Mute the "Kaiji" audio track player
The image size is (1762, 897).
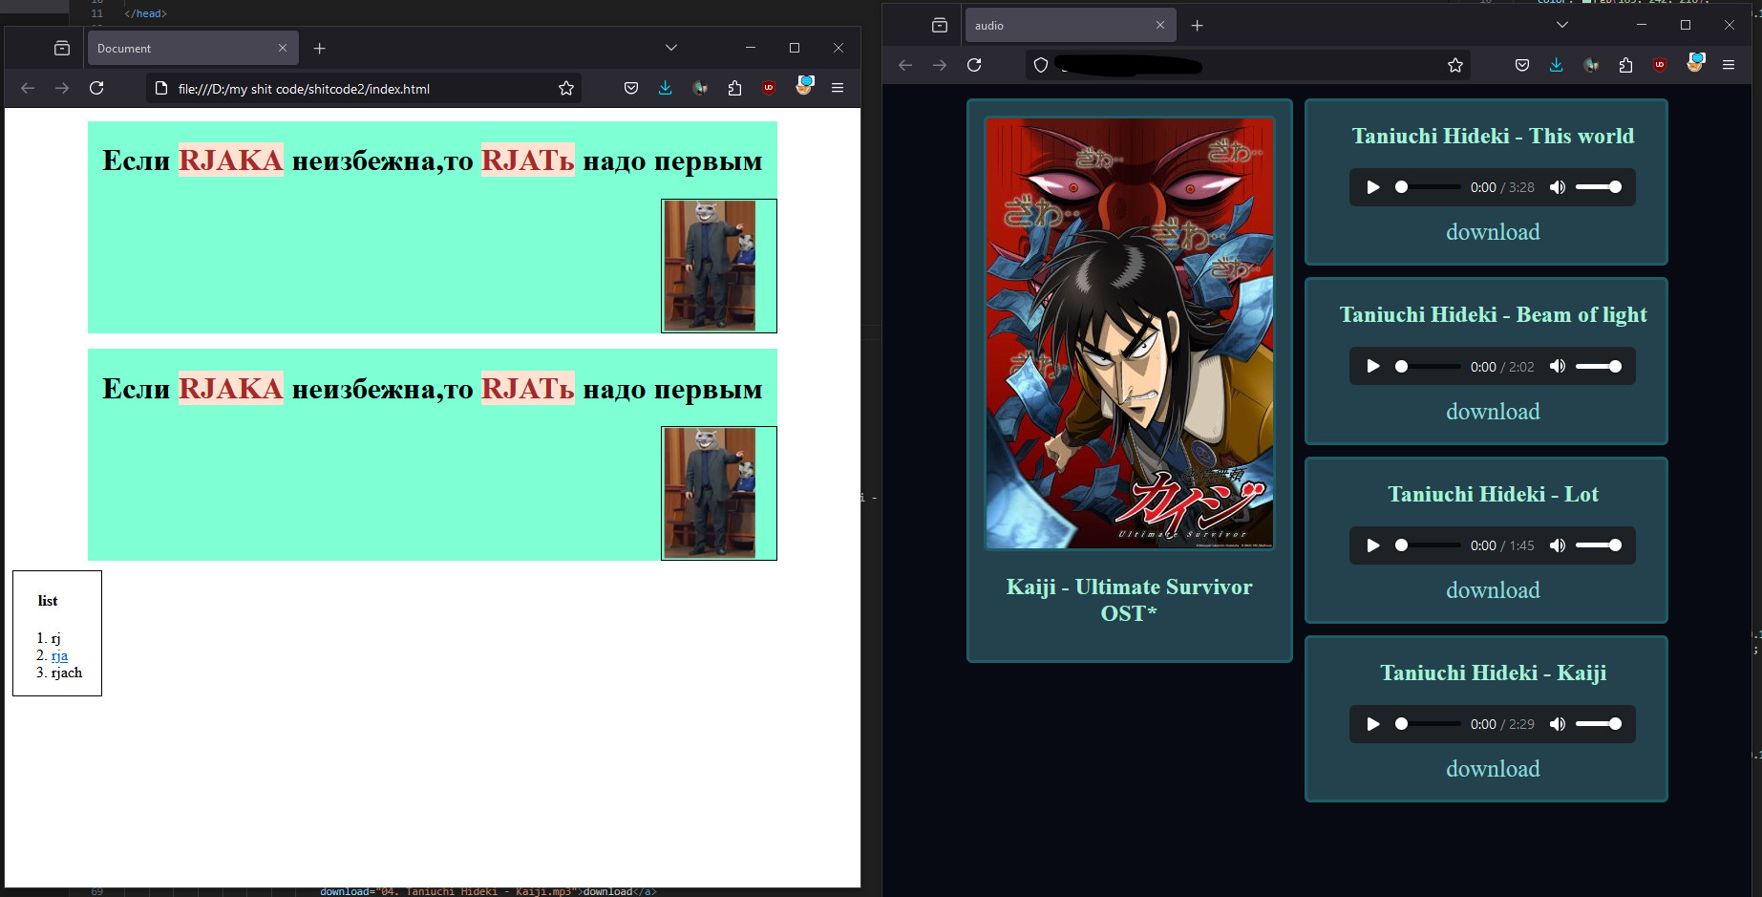[x=1558, y=724]
